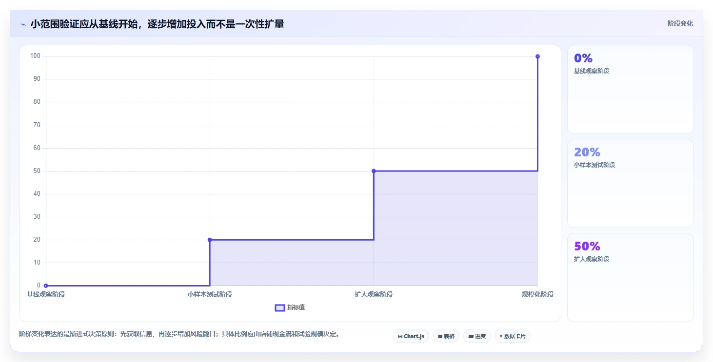Viewport: 713px width, 362px height.
Task: Click the Chart.js tag pill
Action: tap(411, 336)
